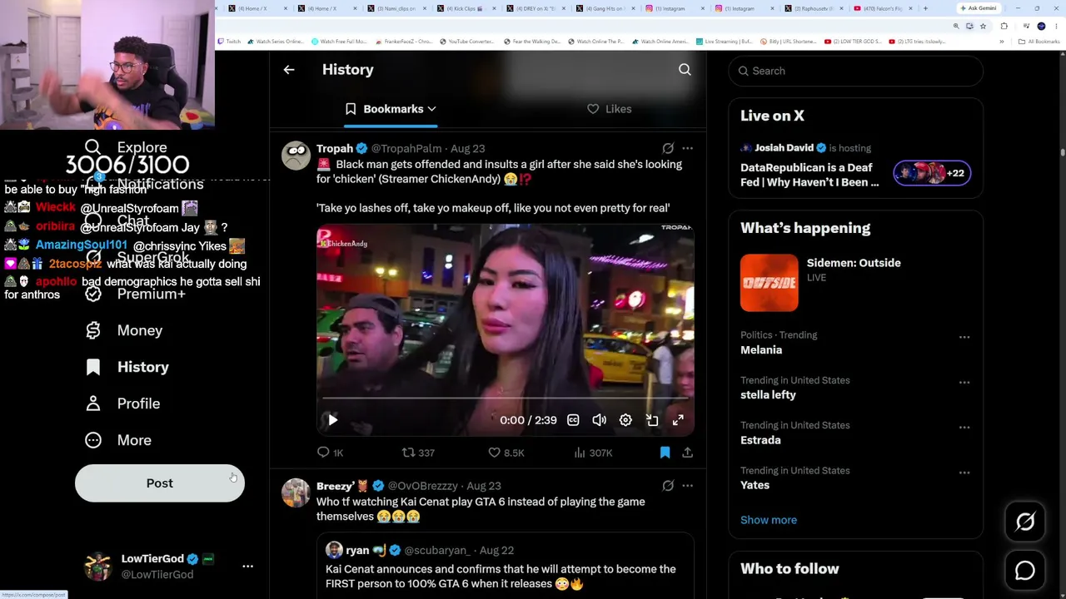The height and width of the screenshot is (599, 1066).
Task: Open LowTierGod account menu dots
Action: pos(247,567)
